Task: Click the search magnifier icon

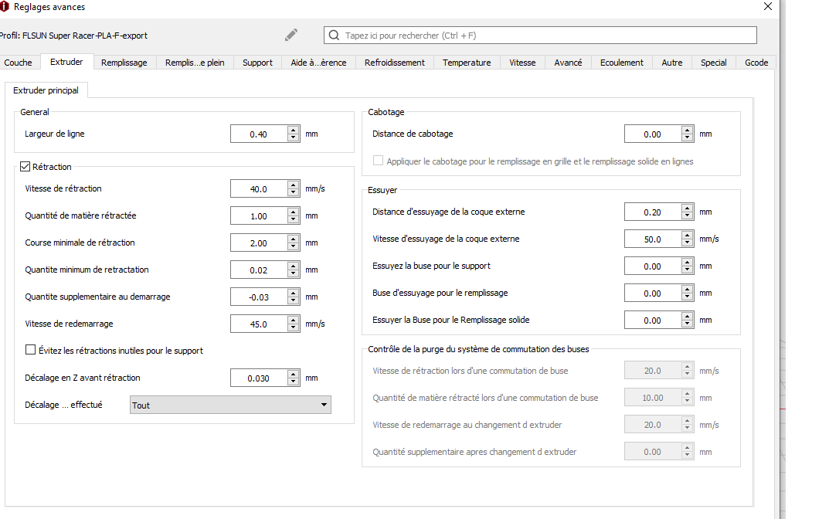Action: coord(334,36)
